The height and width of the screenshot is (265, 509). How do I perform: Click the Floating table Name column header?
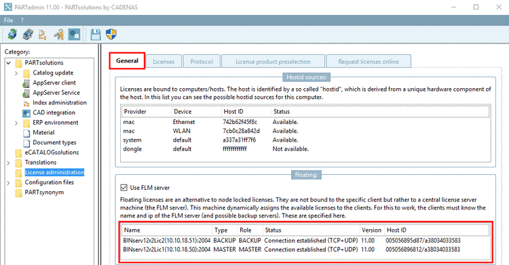(167, 230)
